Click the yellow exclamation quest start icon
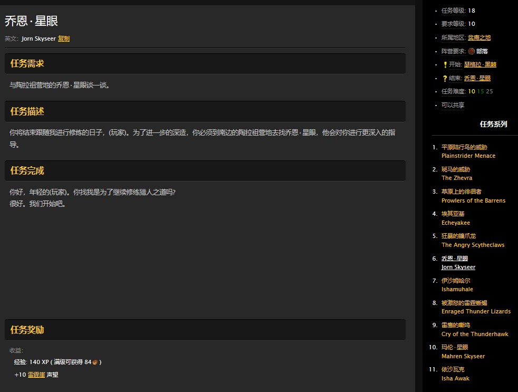This screenshot has width=518, height=392. pyautogui.click(x=445, y=65)
